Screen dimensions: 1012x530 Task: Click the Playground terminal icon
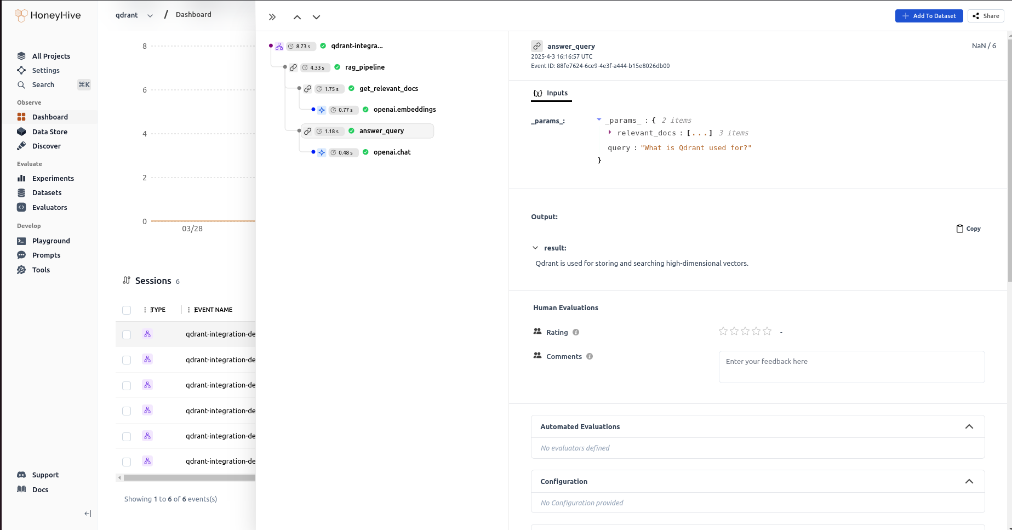coord(21,241)
